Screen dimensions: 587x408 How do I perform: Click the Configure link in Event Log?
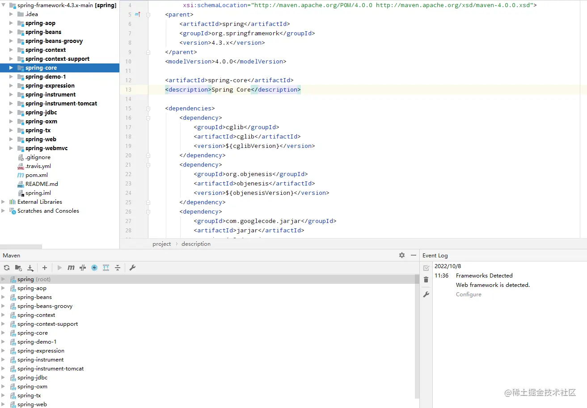click(469, 294)
